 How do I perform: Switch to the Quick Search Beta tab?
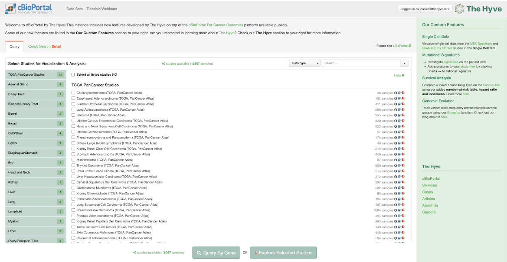coord(44,46)
